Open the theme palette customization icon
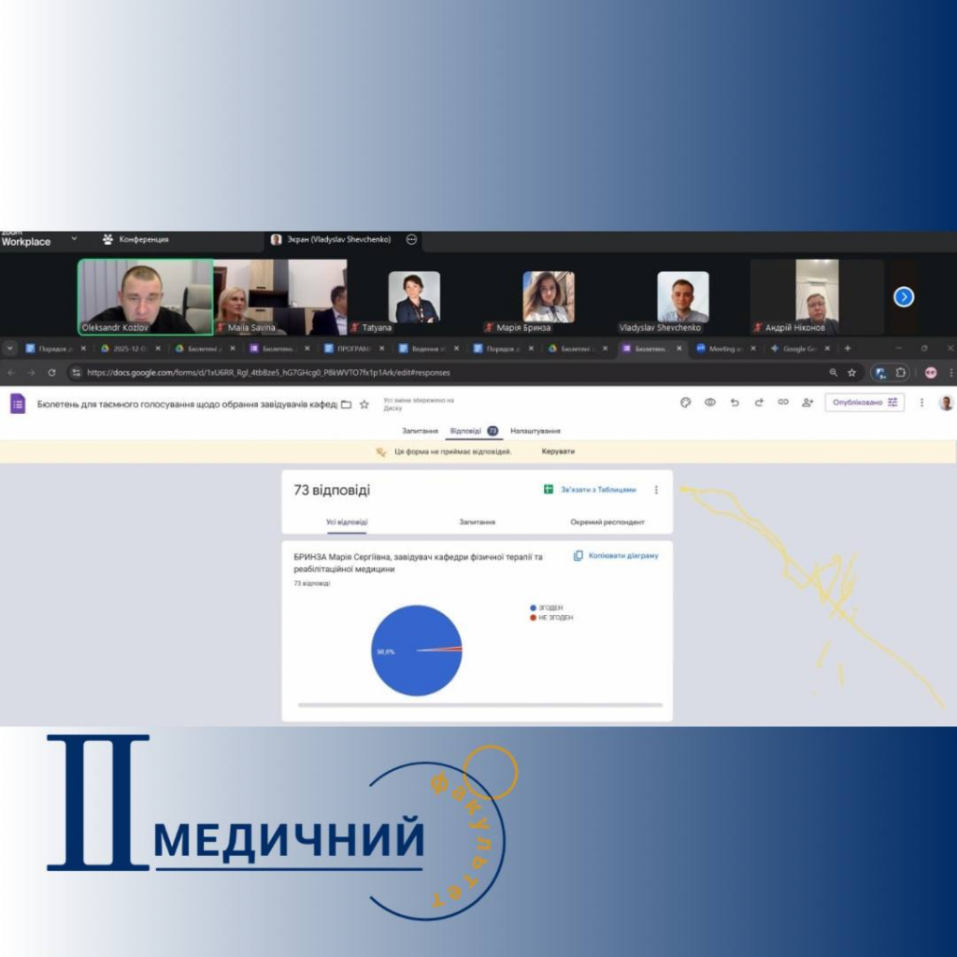The width and height of the screenshot is (957, 957). (x=685, y=403)
